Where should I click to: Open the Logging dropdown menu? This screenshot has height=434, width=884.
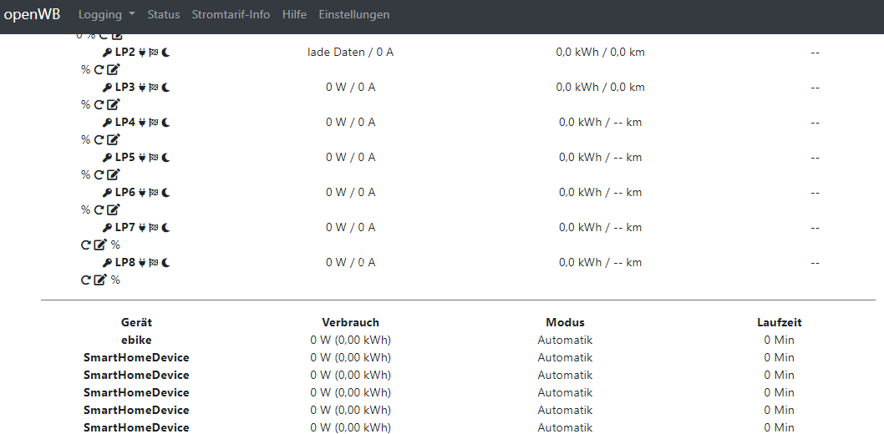click(x=107, y=15)
